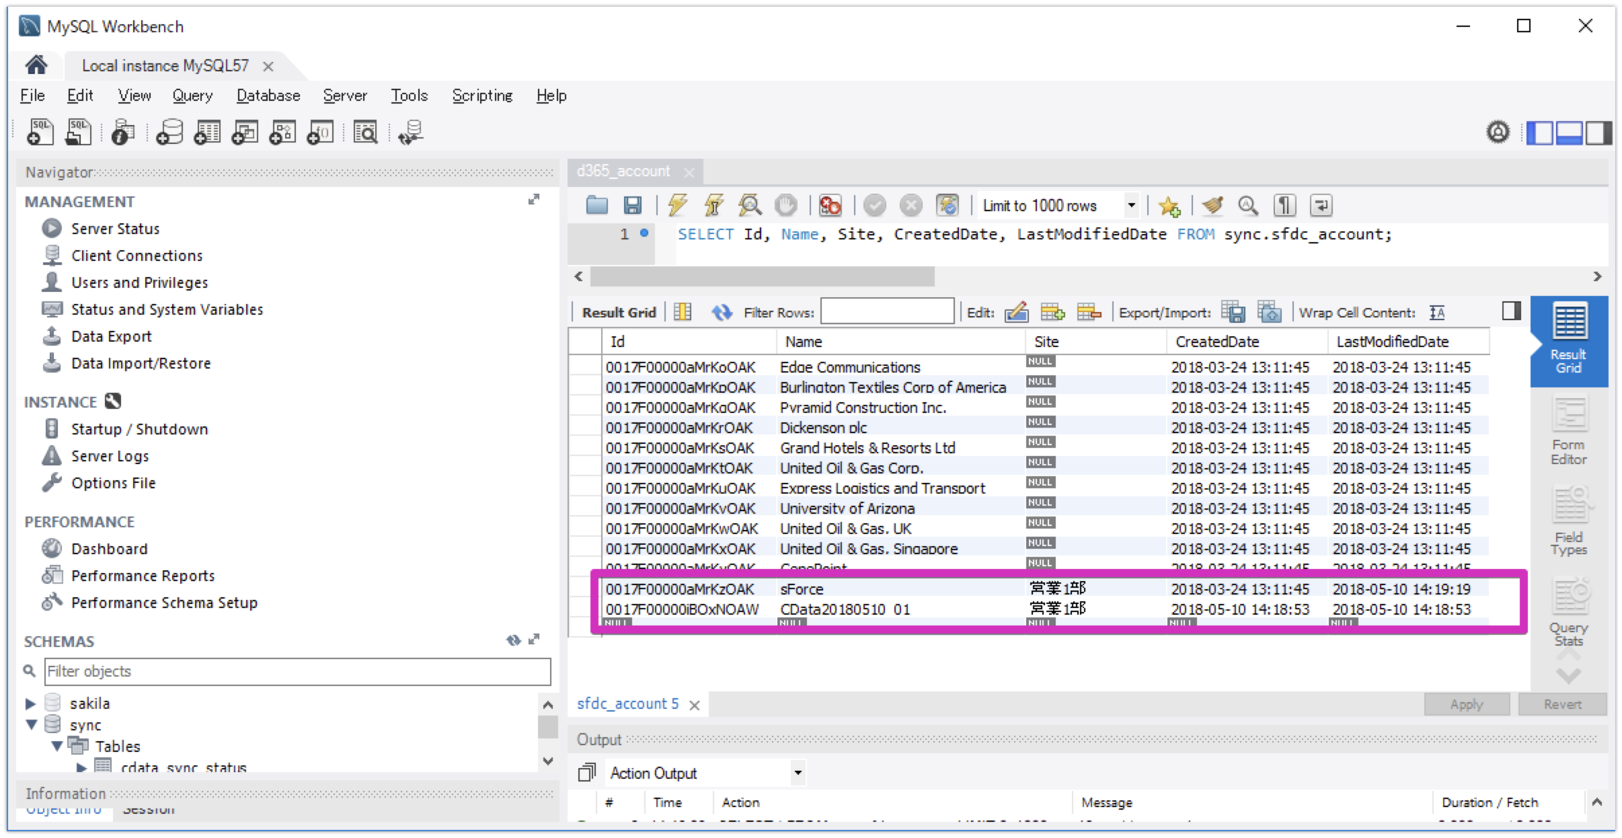Open the Scripting menu

click(481, 95)
